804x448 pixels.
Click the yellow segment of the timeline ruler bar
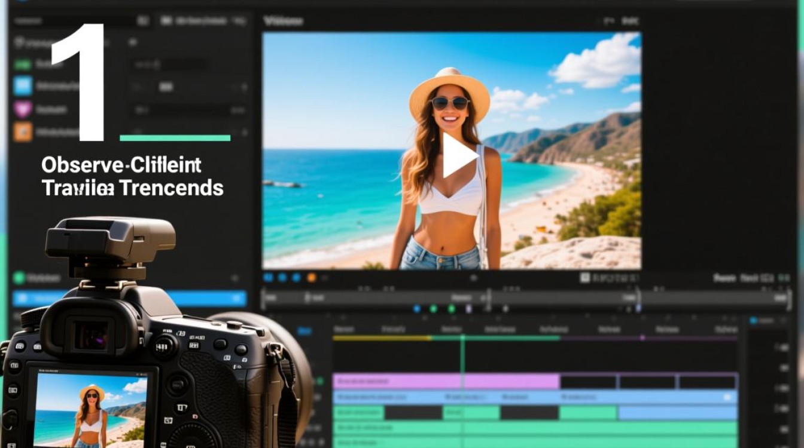(x=382, y=338)
